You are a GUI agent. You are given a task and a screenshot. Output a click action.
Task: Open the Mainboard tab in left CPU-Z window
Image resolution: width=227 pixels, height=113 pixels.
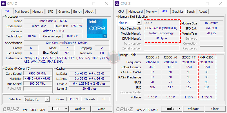click(22, 12)
